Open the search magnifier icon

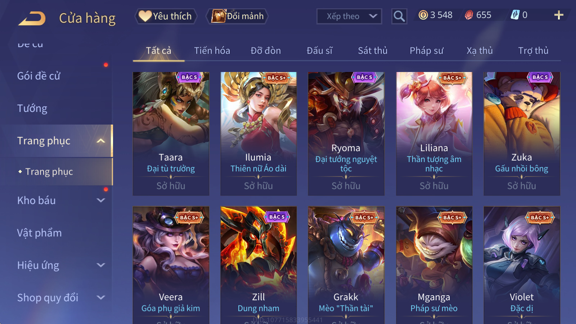coord(399,16)
